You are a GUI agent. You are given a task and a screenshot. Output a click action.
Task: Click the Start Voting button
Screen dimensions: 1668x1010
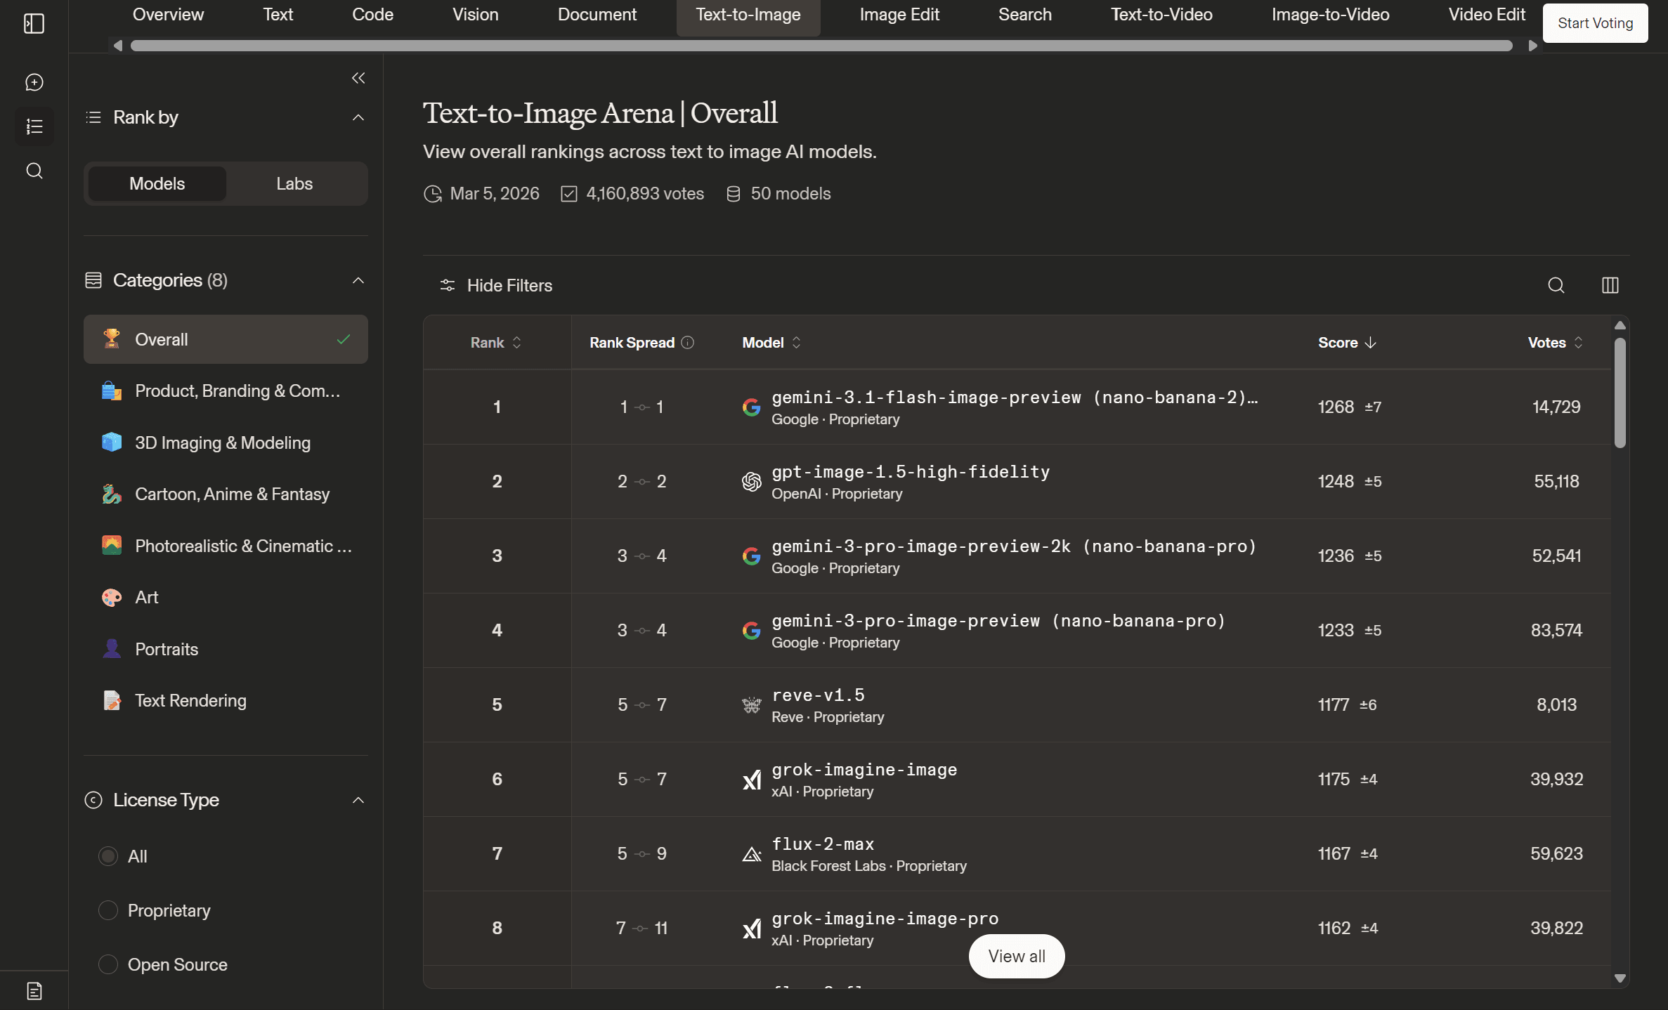(1595, 23)
